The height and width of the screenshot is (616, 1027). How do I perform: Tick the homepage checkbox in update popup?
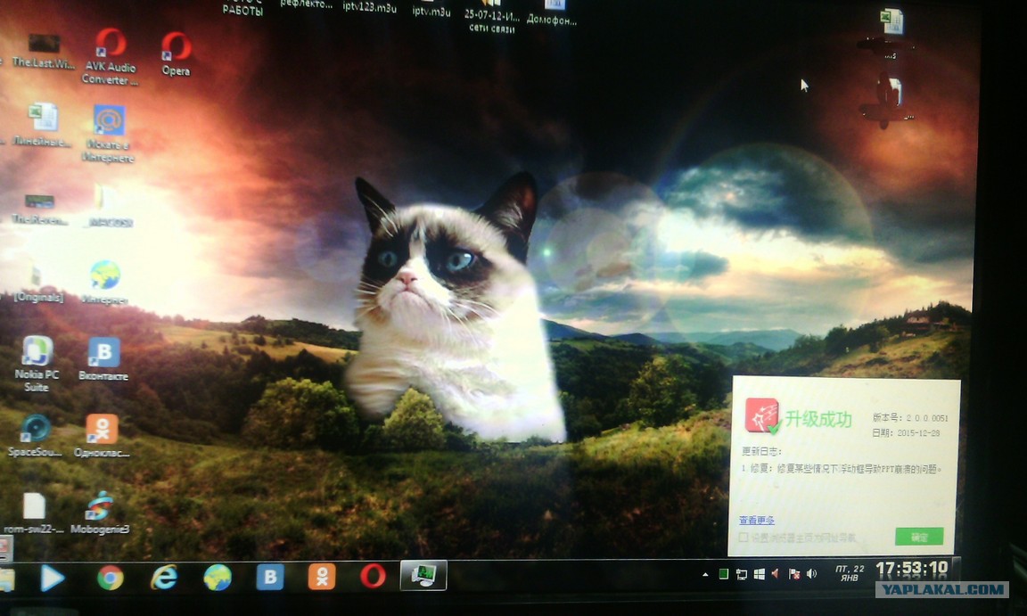coord(744,538)
